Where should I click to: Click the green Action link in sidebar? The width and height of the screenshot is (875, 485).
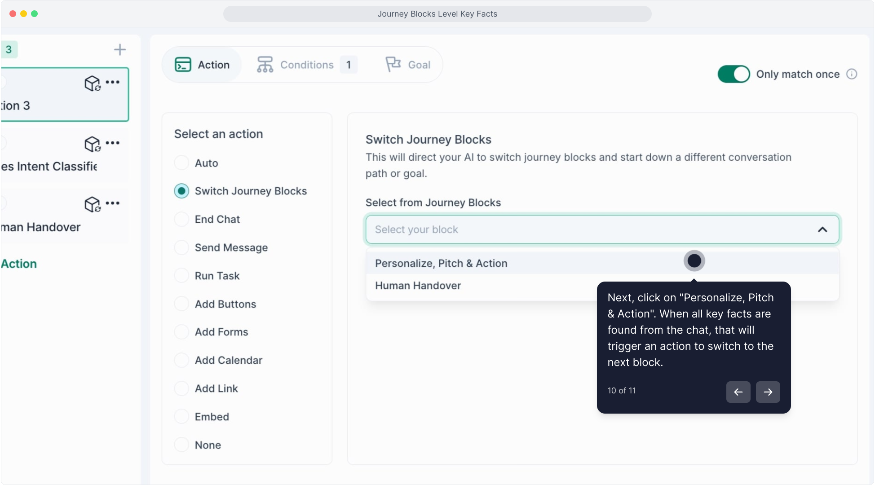(19, 264)
